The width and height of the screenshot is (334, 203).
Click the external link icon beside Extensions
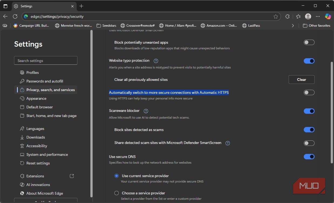click(72, 176)
